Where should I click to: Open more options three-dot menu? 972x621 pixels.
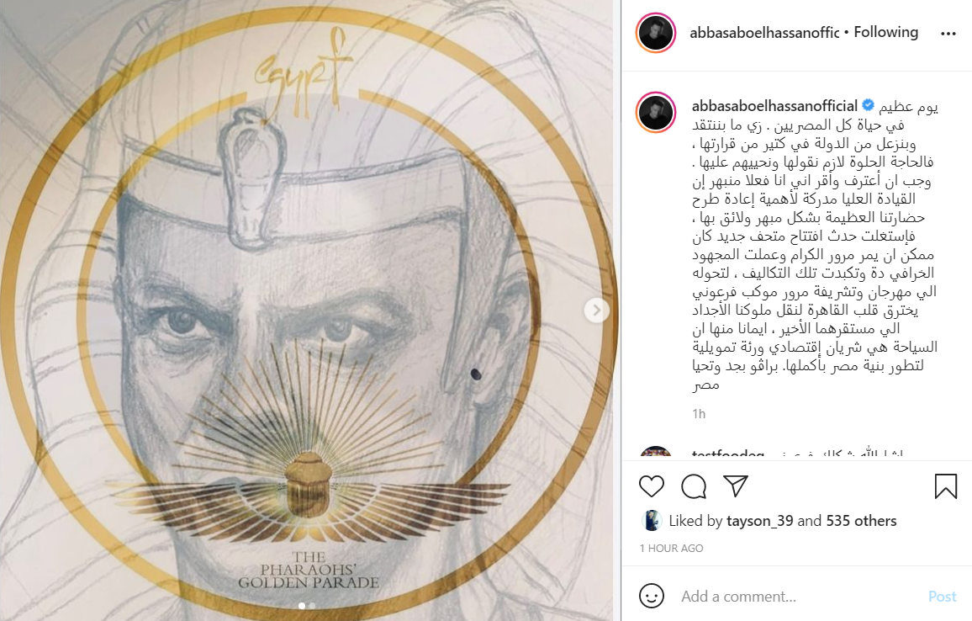click(948, 34)
